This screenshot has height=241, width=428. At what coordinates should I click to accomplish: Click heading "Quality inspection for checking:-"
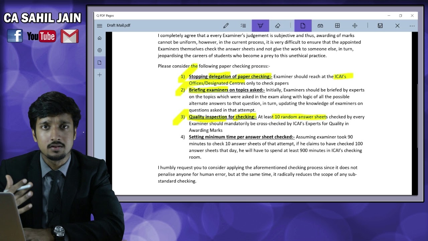tap(223, 117)
